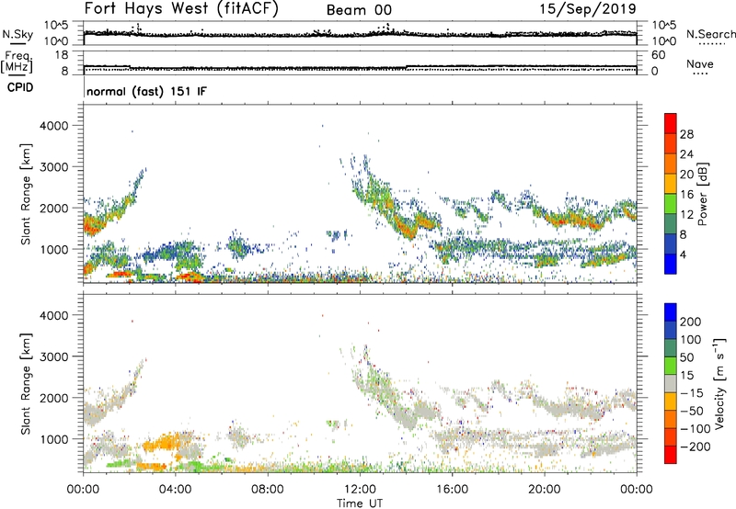Click the dotted line sample under N.Search
This screenshot has height=509, width=736.
coord(711,44)
